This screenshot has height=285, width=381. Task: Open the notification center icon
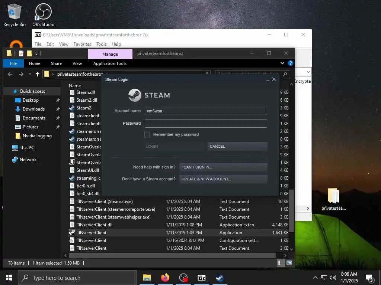(x=369, y=278)
